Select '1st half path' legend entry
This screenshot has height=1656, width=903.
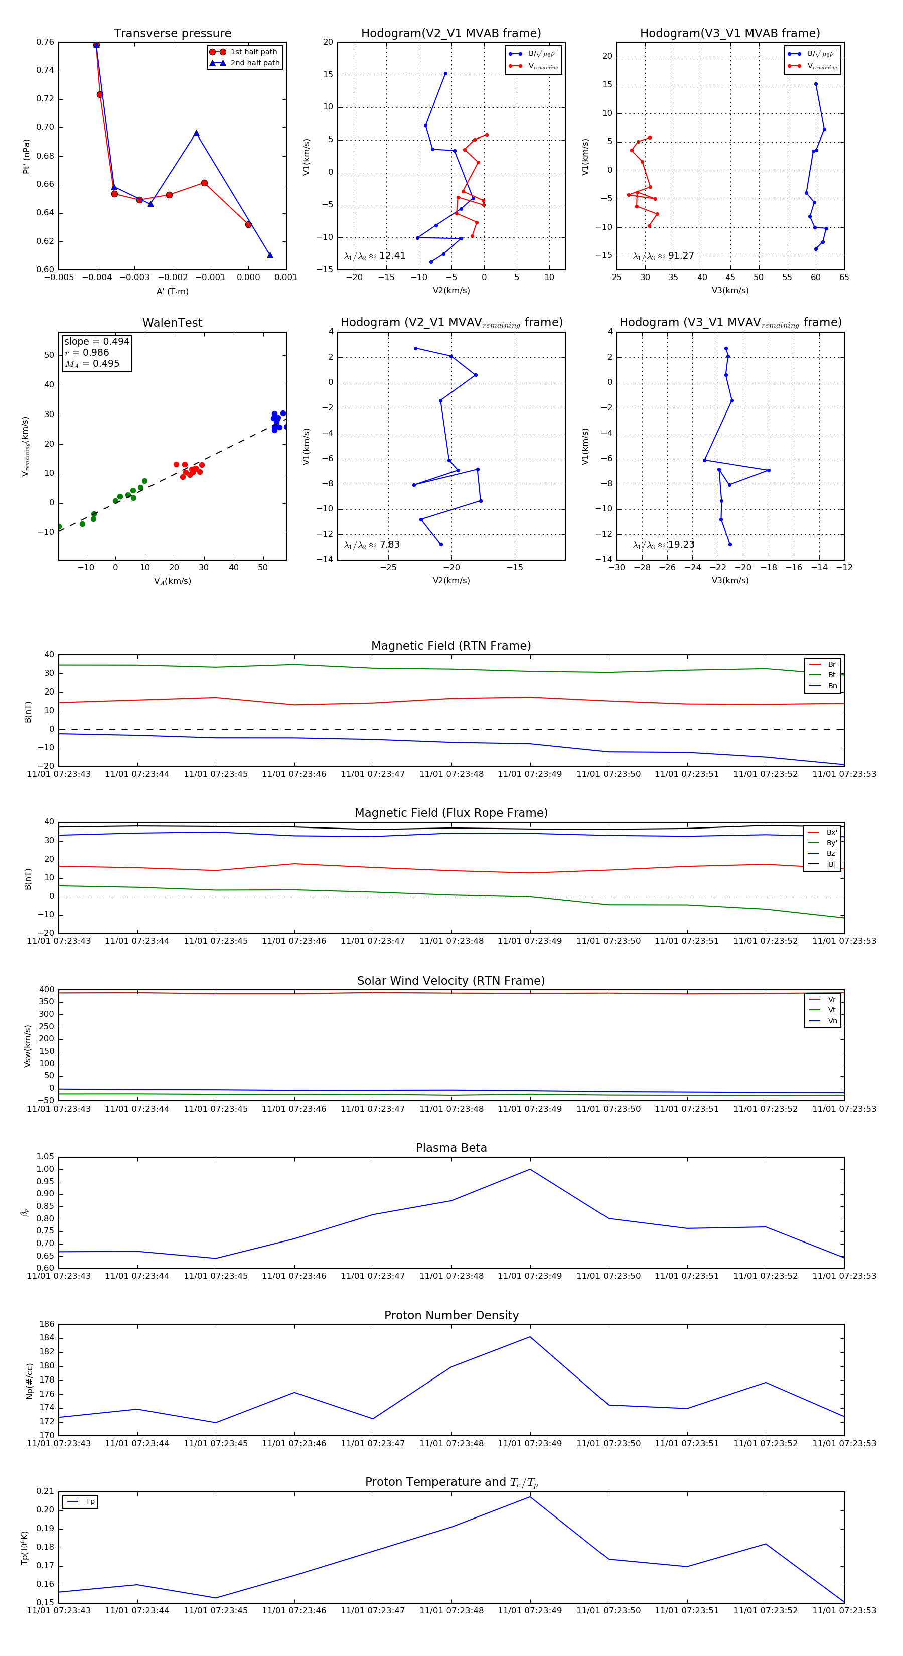[244, 52]
